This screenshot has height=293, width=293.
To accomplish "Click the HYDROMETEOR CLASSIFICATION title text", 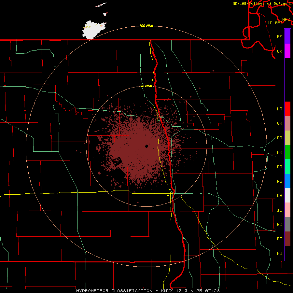I will pos(114,291).
